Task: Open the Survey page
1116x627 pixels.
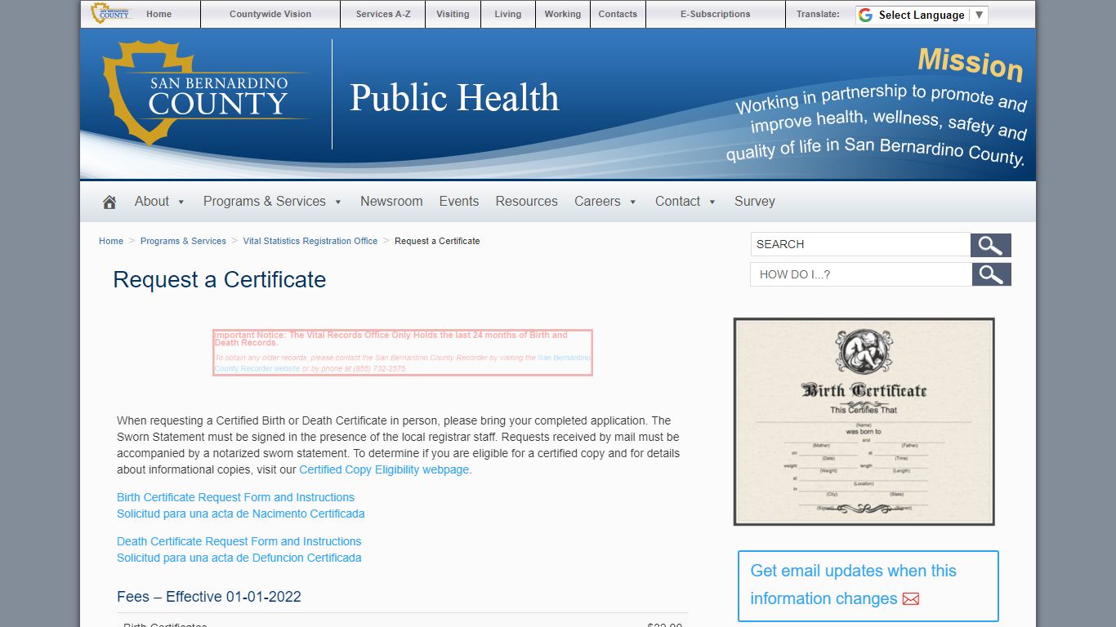Action: (x=755, y=201)
